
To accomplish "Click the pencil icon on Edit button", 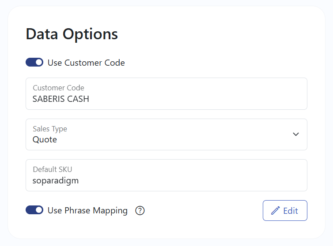I will point(276,211).
